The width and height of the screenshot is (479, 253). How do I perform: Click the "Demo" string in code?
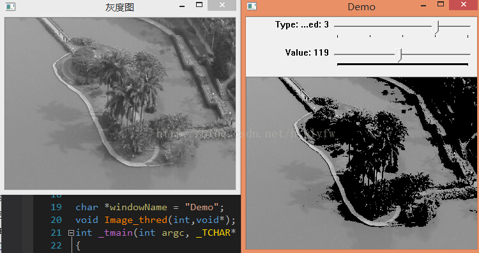click(202, 207)
